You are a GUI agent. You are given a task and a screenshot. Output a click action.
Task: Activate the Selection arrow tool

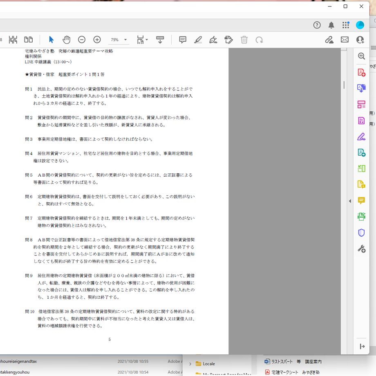click(x=51, y=40)
